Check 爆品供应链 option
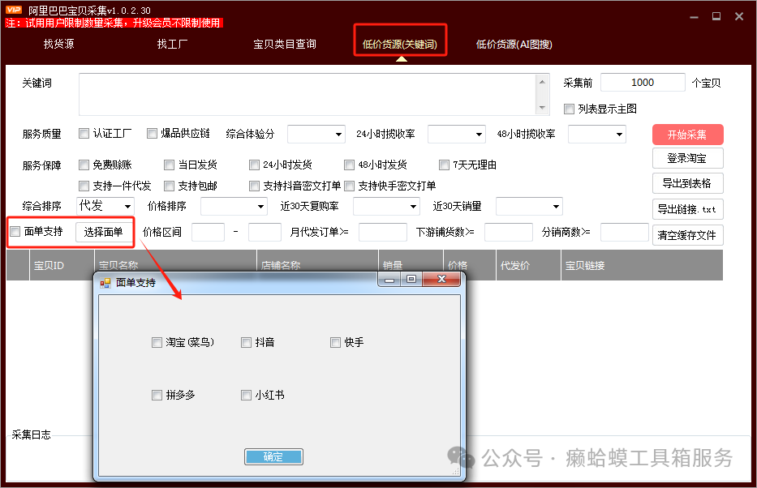 (x=152, y=134)
